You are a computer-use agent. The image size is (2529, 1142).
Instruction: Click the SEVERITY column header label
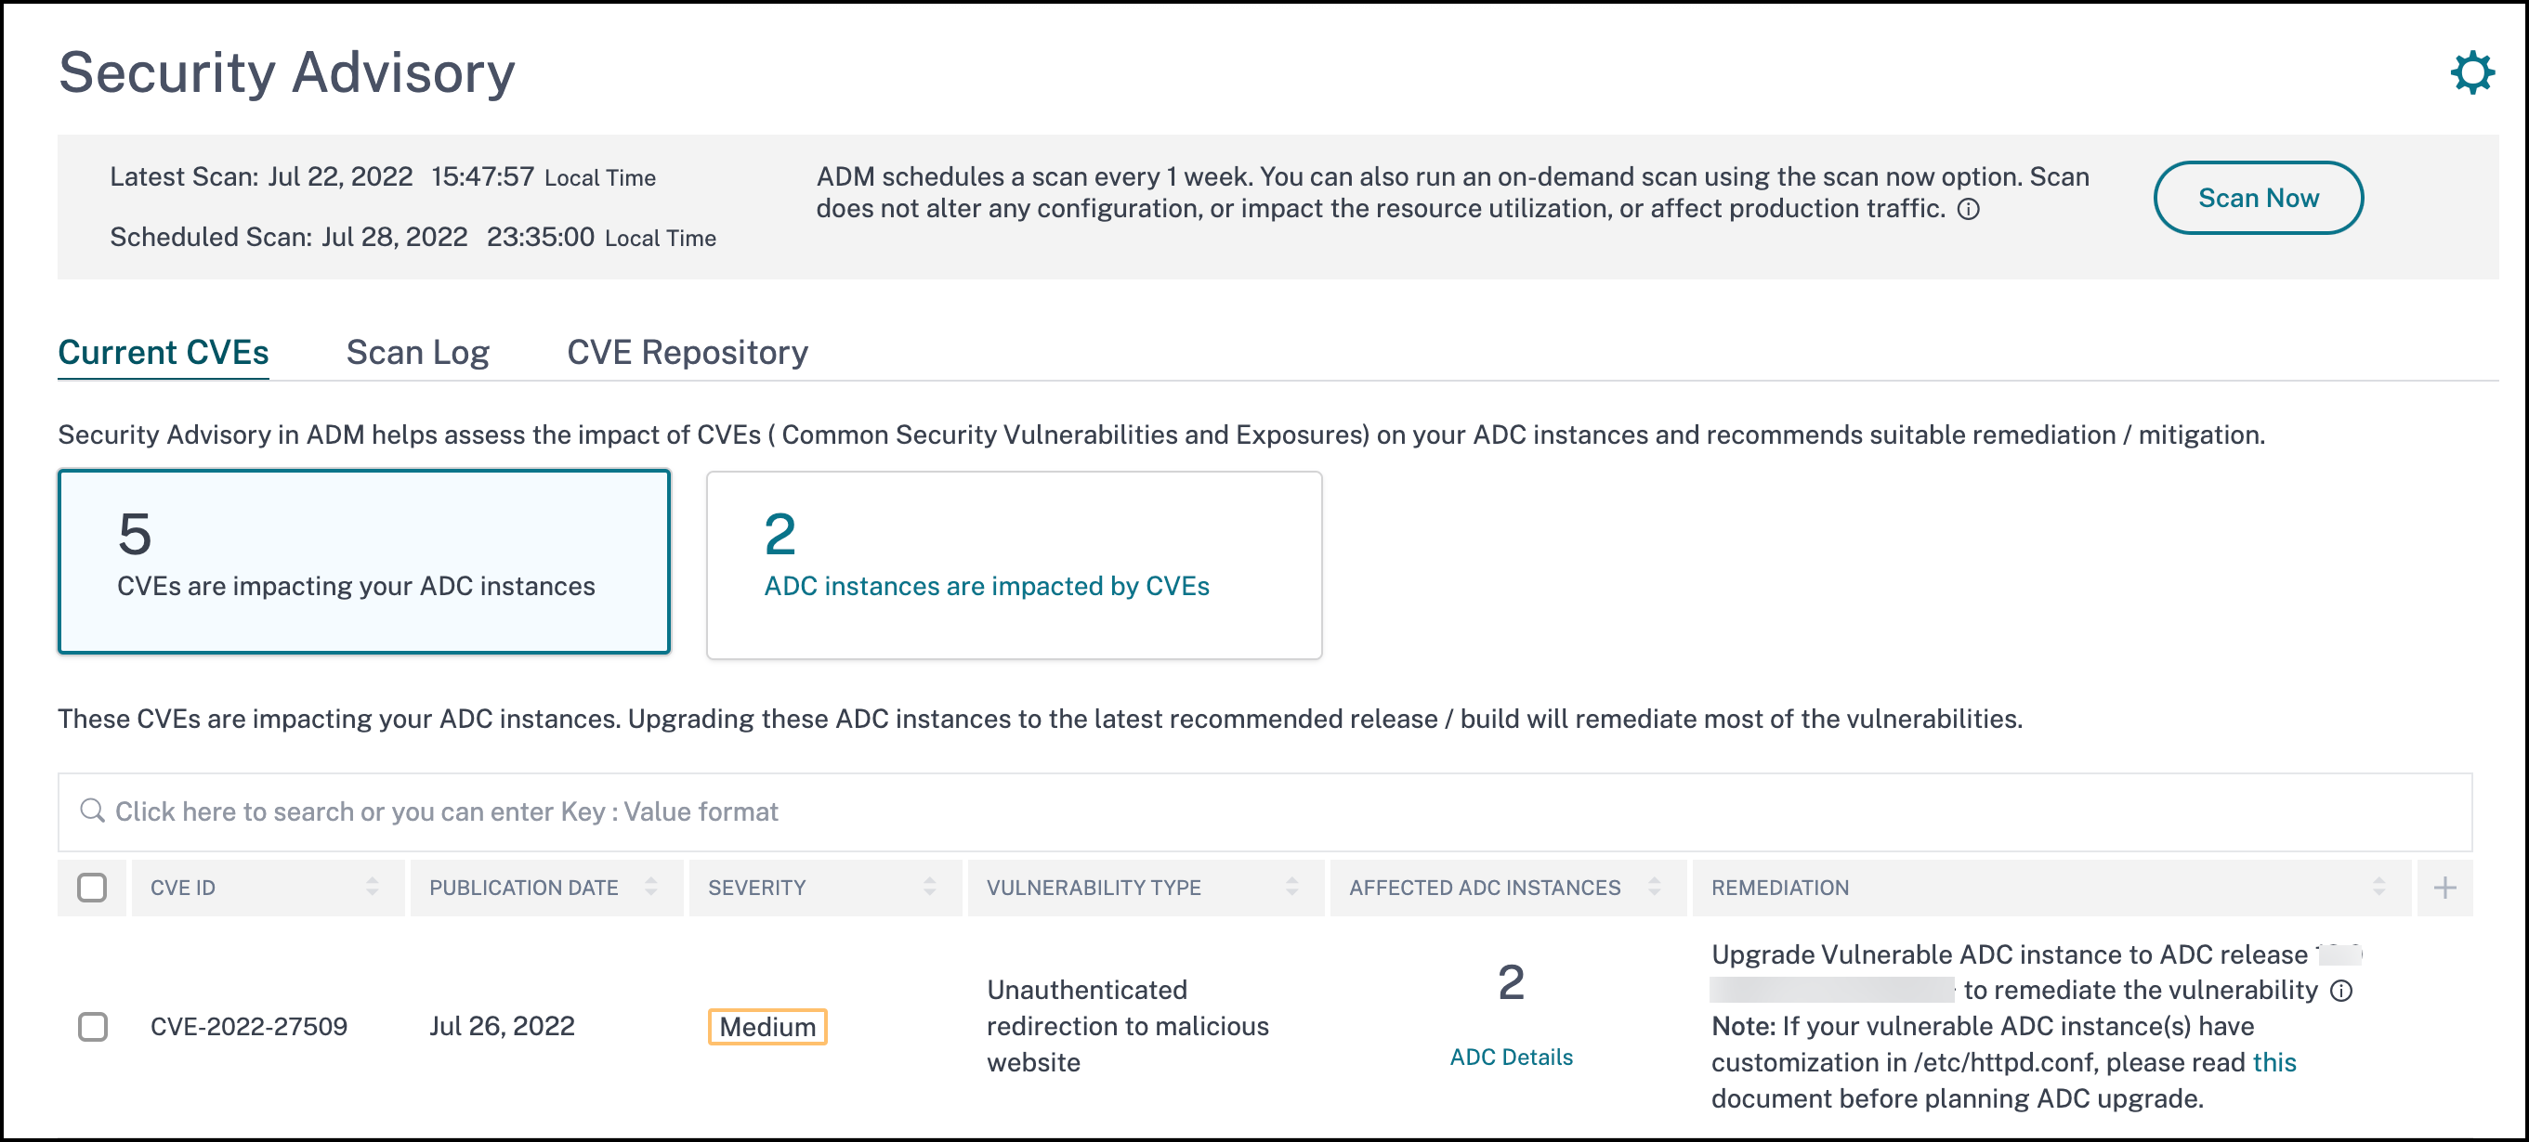click(x=756, y=888)
